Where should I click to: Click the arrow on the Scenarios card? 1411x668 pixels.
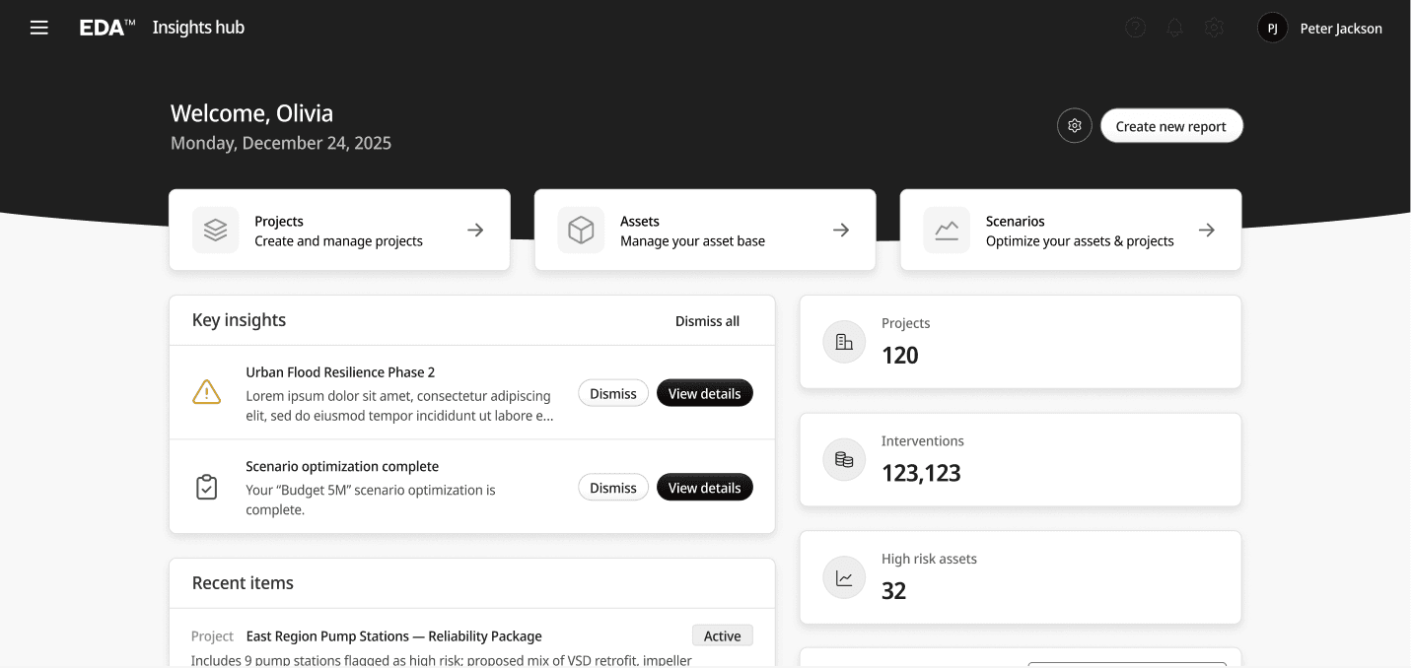(1207, 230)
